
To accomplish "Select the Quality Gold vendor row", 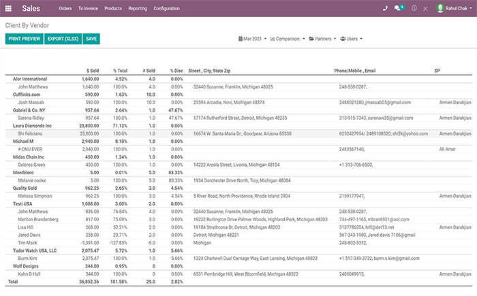I will (238, 188).
